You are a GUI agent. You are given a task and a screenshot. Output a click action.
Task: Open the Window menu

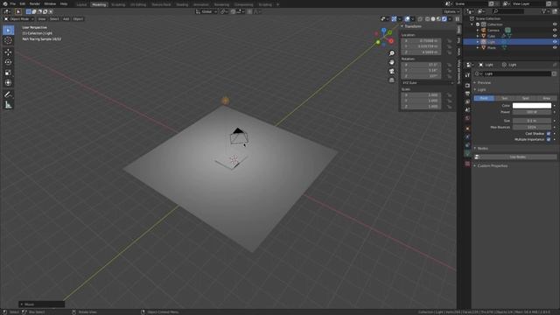pos(50,3)
